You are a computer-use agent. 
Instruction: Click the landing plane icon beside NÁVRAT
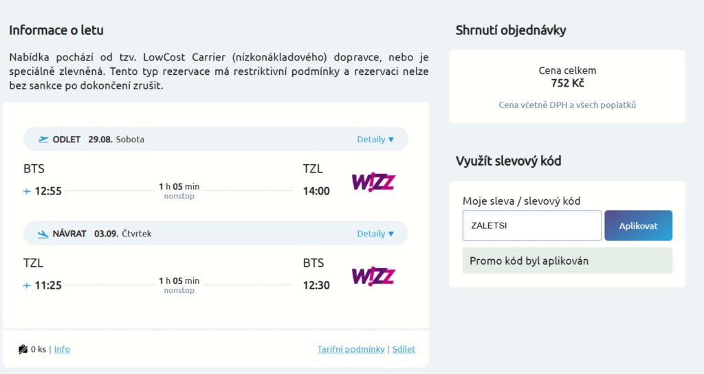(43, 234)
